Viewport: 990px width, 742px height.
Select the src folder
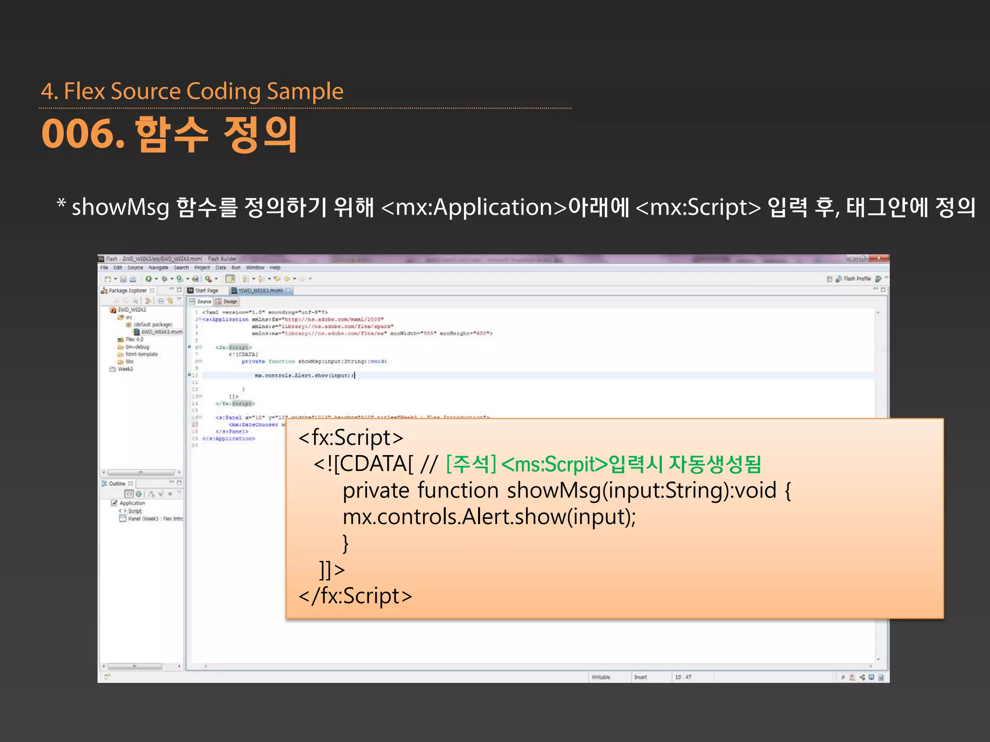[x=125, y=317]
